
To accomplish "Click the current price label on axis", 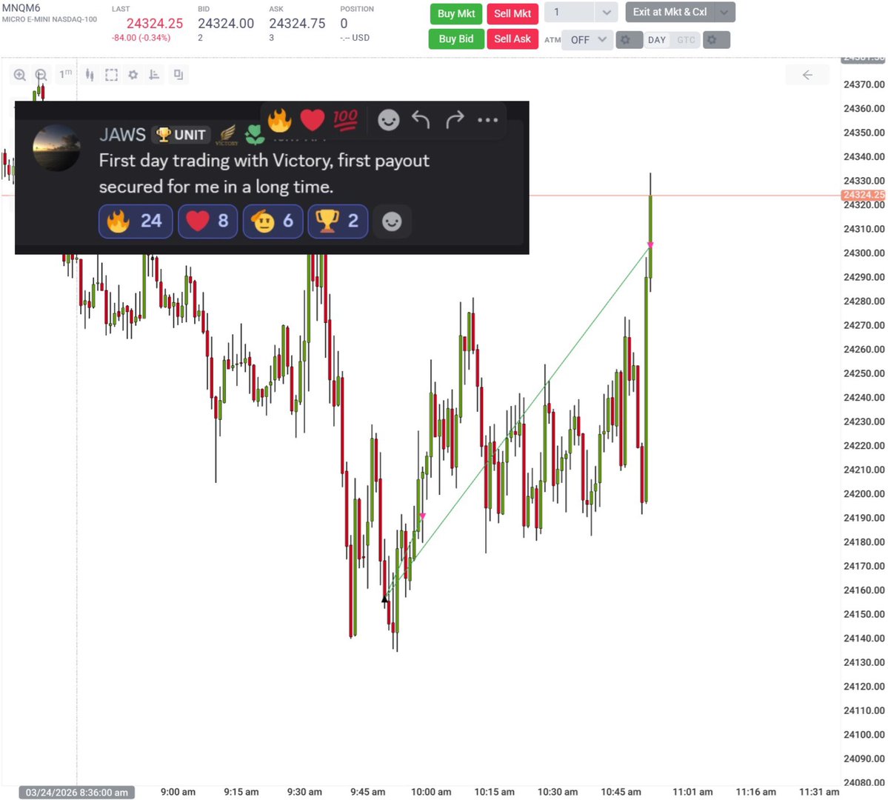I will (x=863, y=195).
